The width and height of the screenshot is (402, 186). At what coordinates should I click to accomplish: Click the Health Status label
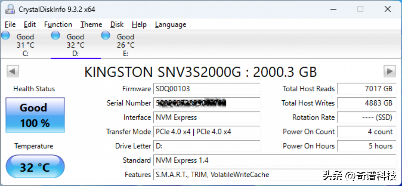pos(34,89)
